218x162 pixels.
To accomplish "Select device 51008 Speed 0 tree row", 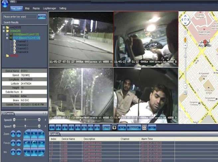I will pos(26,34).
